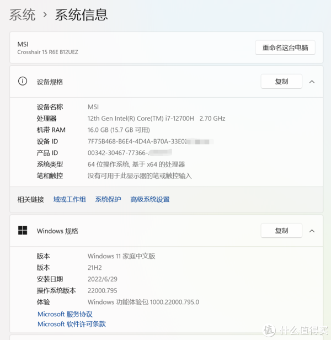Screen dimensions: 331x340
Task: Open the 域或工作组 link
Action: [x=70, y=199]
